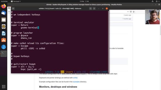Show Applications grid in the dock
Viewport: 161px width, 90px height.
click(4, 87)
